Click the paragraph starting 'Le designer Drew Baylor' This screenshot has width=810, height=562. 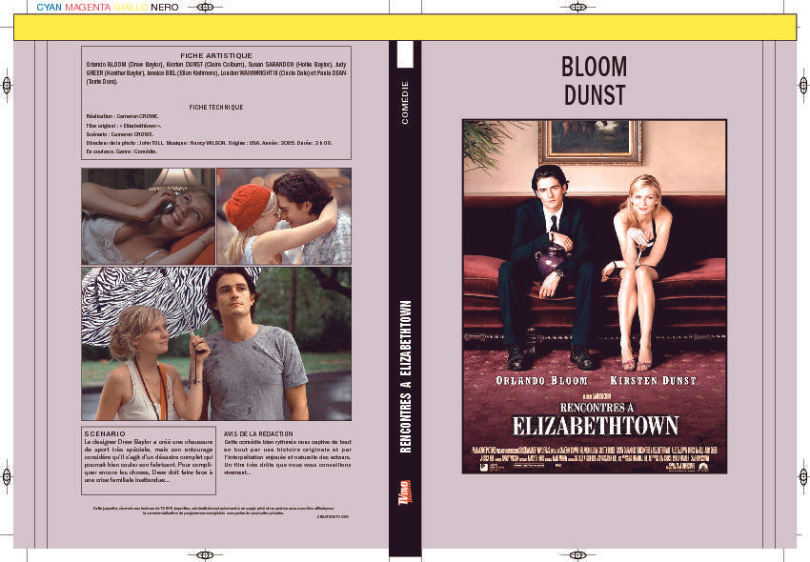(149, 461)
